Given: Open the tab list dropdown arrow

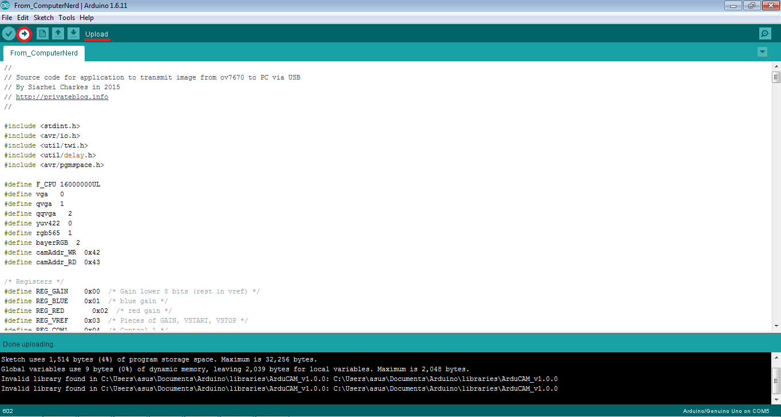Looking at the screenshot, I should pyautogui.click(x=762, y=51).
